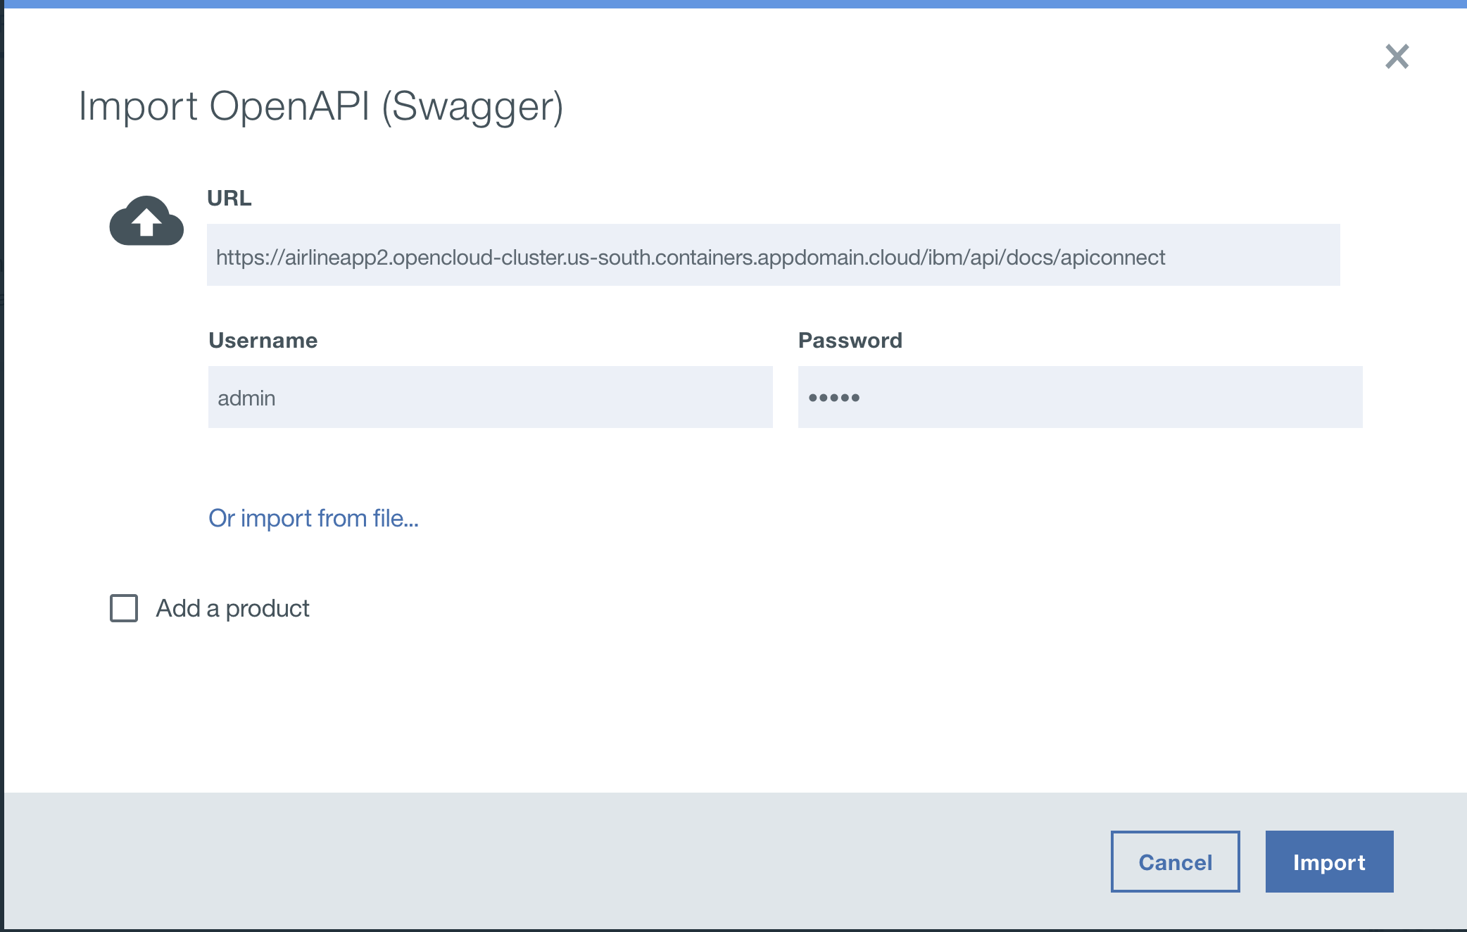Image resolution: width=1467 pixels, height=932 pixels.
Task: Close the Import OpenAPI dialog with X
Action: tap(1397, 56)
